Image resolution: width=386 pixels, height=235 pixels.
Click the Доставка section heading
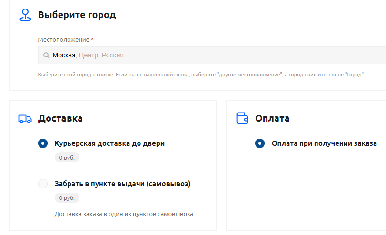(x=60, y=118)
